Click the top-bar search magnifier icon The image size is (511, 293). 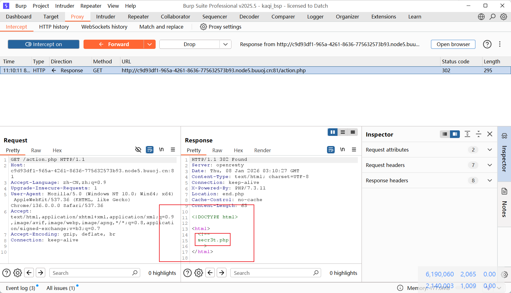point(493,17)
